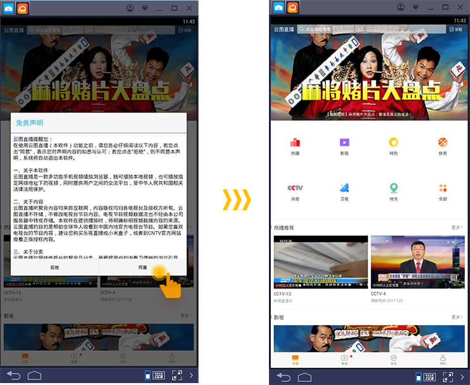Click the portrait orientation icon in the right window
The height and width of the screenshot is (385, 470).
tap(419, 377)
